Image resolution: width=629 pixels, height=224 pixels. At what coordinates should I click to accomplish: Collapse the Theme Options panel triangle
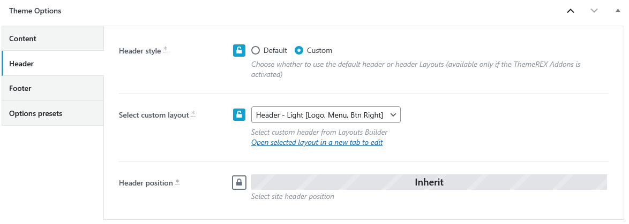(x=618, y=11)
